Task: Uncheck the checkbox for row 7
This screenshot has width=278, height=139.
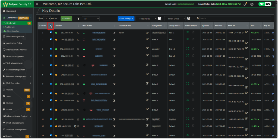Action: [x=50, y=84]
